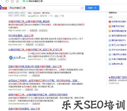The width and height of the screenshot is (127, 111).
Task: Click the www.5118.com/ green URL text
Action: pyautogui.click(x=35, y=59)
